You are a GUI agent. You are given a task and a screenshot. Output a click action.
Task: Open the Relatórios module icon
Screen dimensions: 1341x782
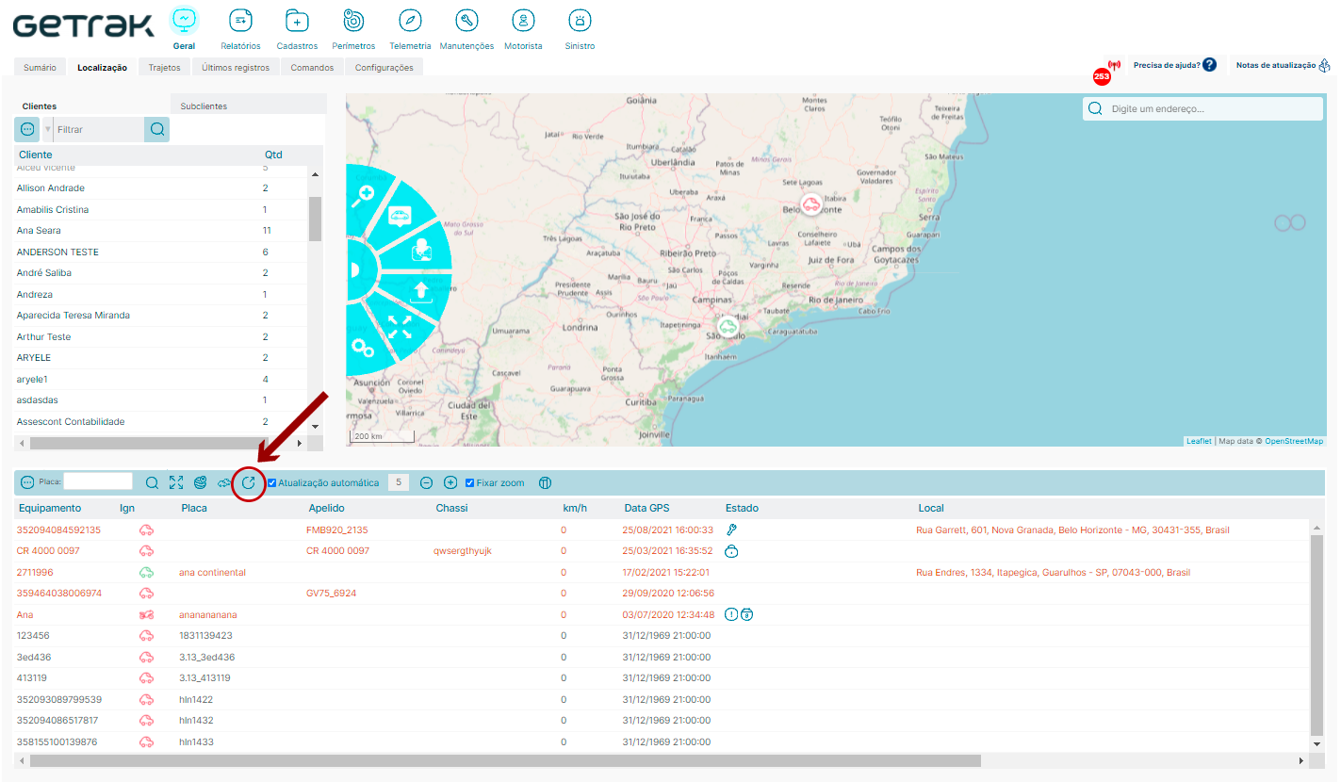tap(240, 20)
